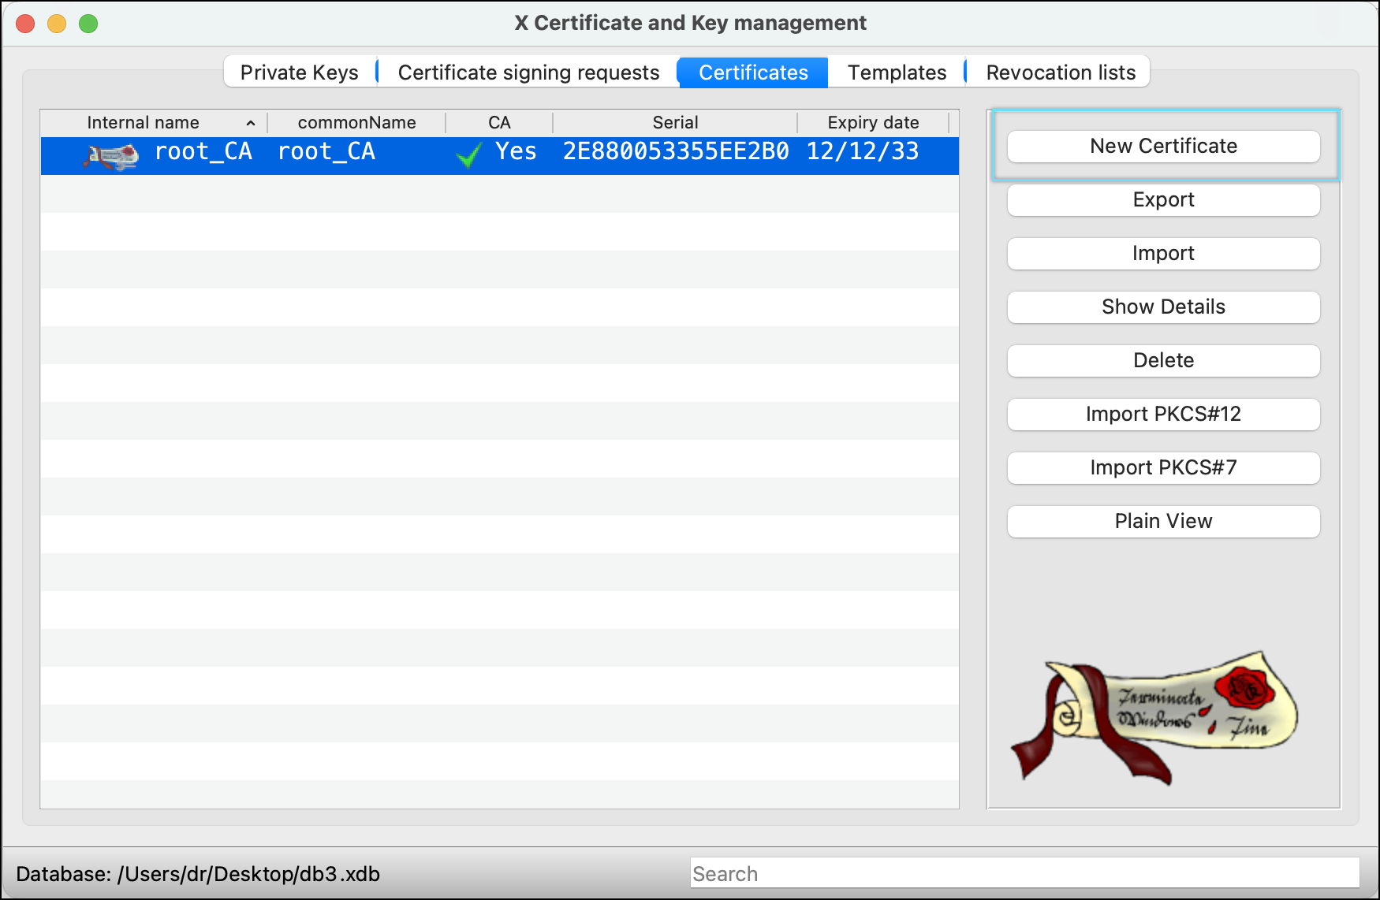Click the Import button
Viewport: 1380px width, 900px height.
[x=1162, y=253]
